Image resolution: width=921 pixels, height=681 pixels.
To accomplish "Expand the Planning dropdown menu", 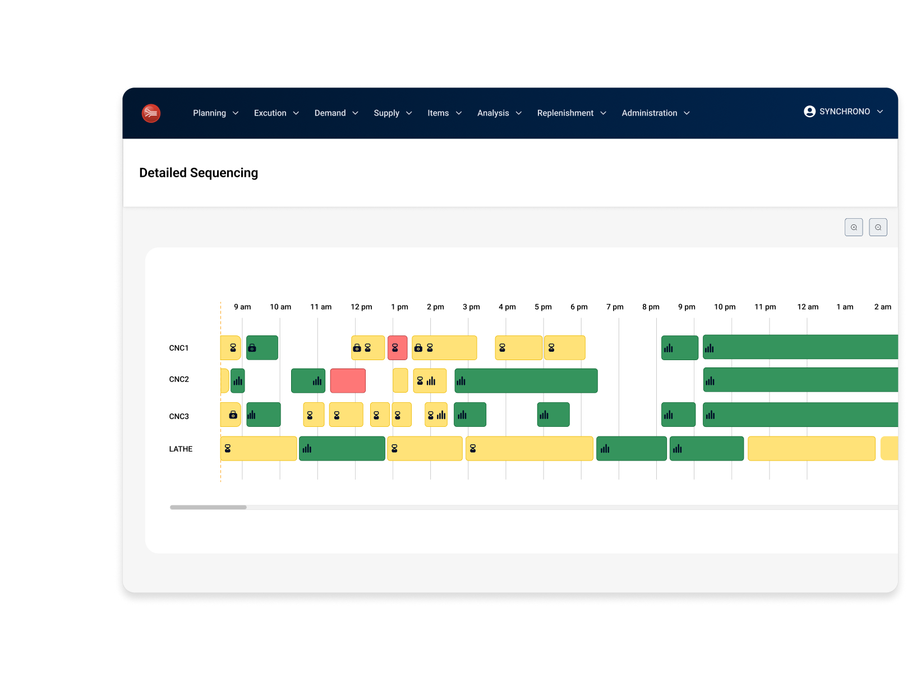I will 215,113.
